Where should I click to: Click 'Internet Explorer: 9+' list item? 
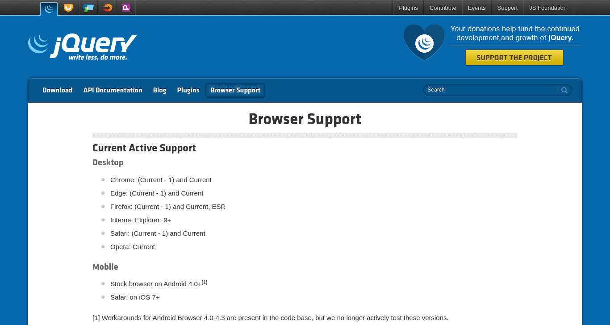pos(141,220)
